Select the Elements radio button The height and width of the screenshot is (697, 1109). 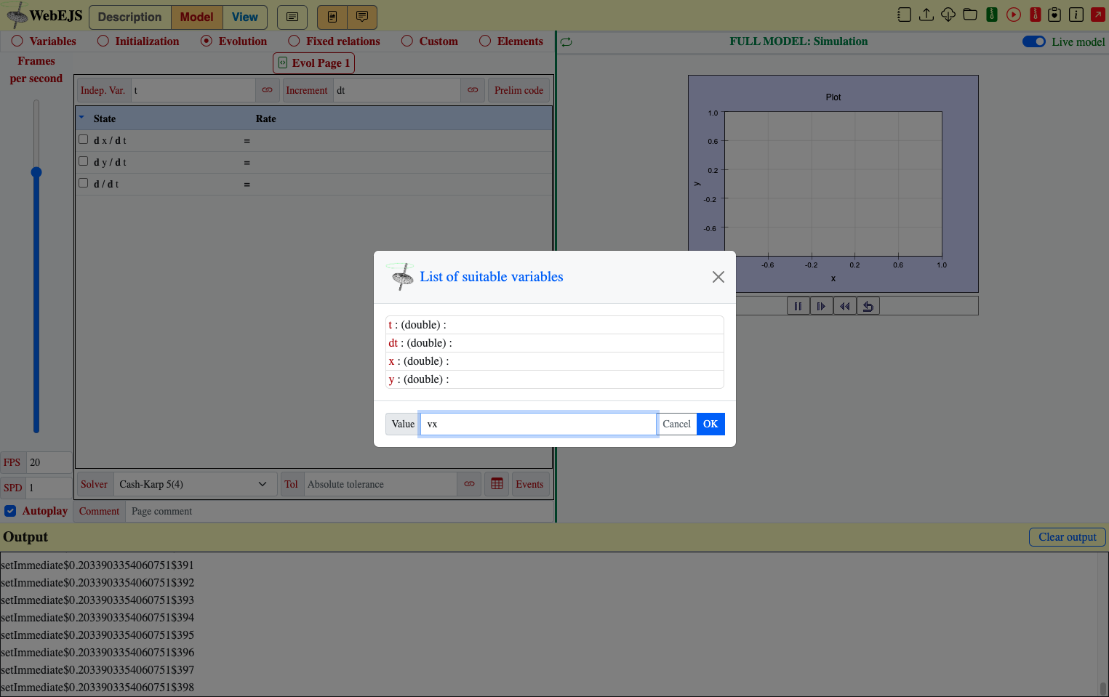click(485, 41)
